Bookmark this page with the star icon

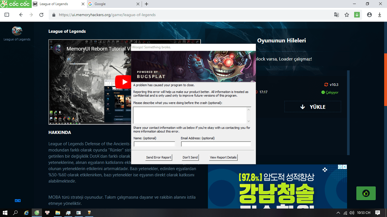[x=347, y=15]
